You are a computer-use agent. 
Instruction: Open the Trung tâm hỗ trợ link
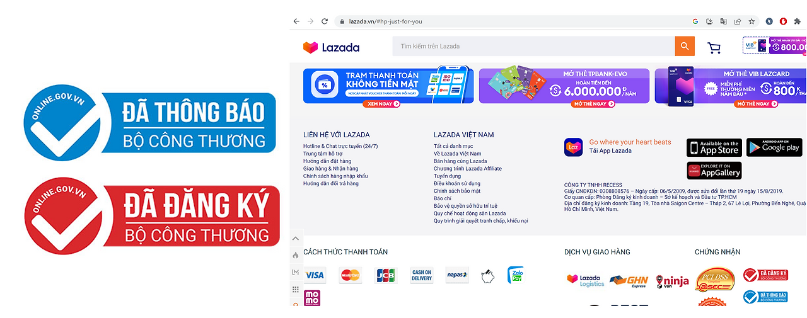coord(323,154)
